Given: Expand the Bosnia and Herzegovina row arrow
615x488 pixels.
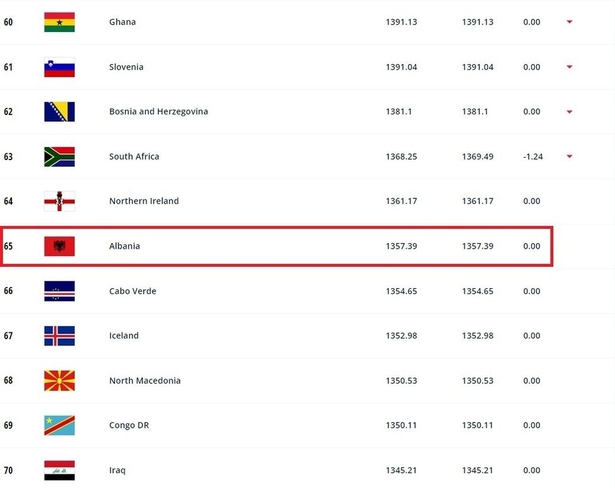Looking at the screenshot, I should pyautogui.click(x=569, y=112).
